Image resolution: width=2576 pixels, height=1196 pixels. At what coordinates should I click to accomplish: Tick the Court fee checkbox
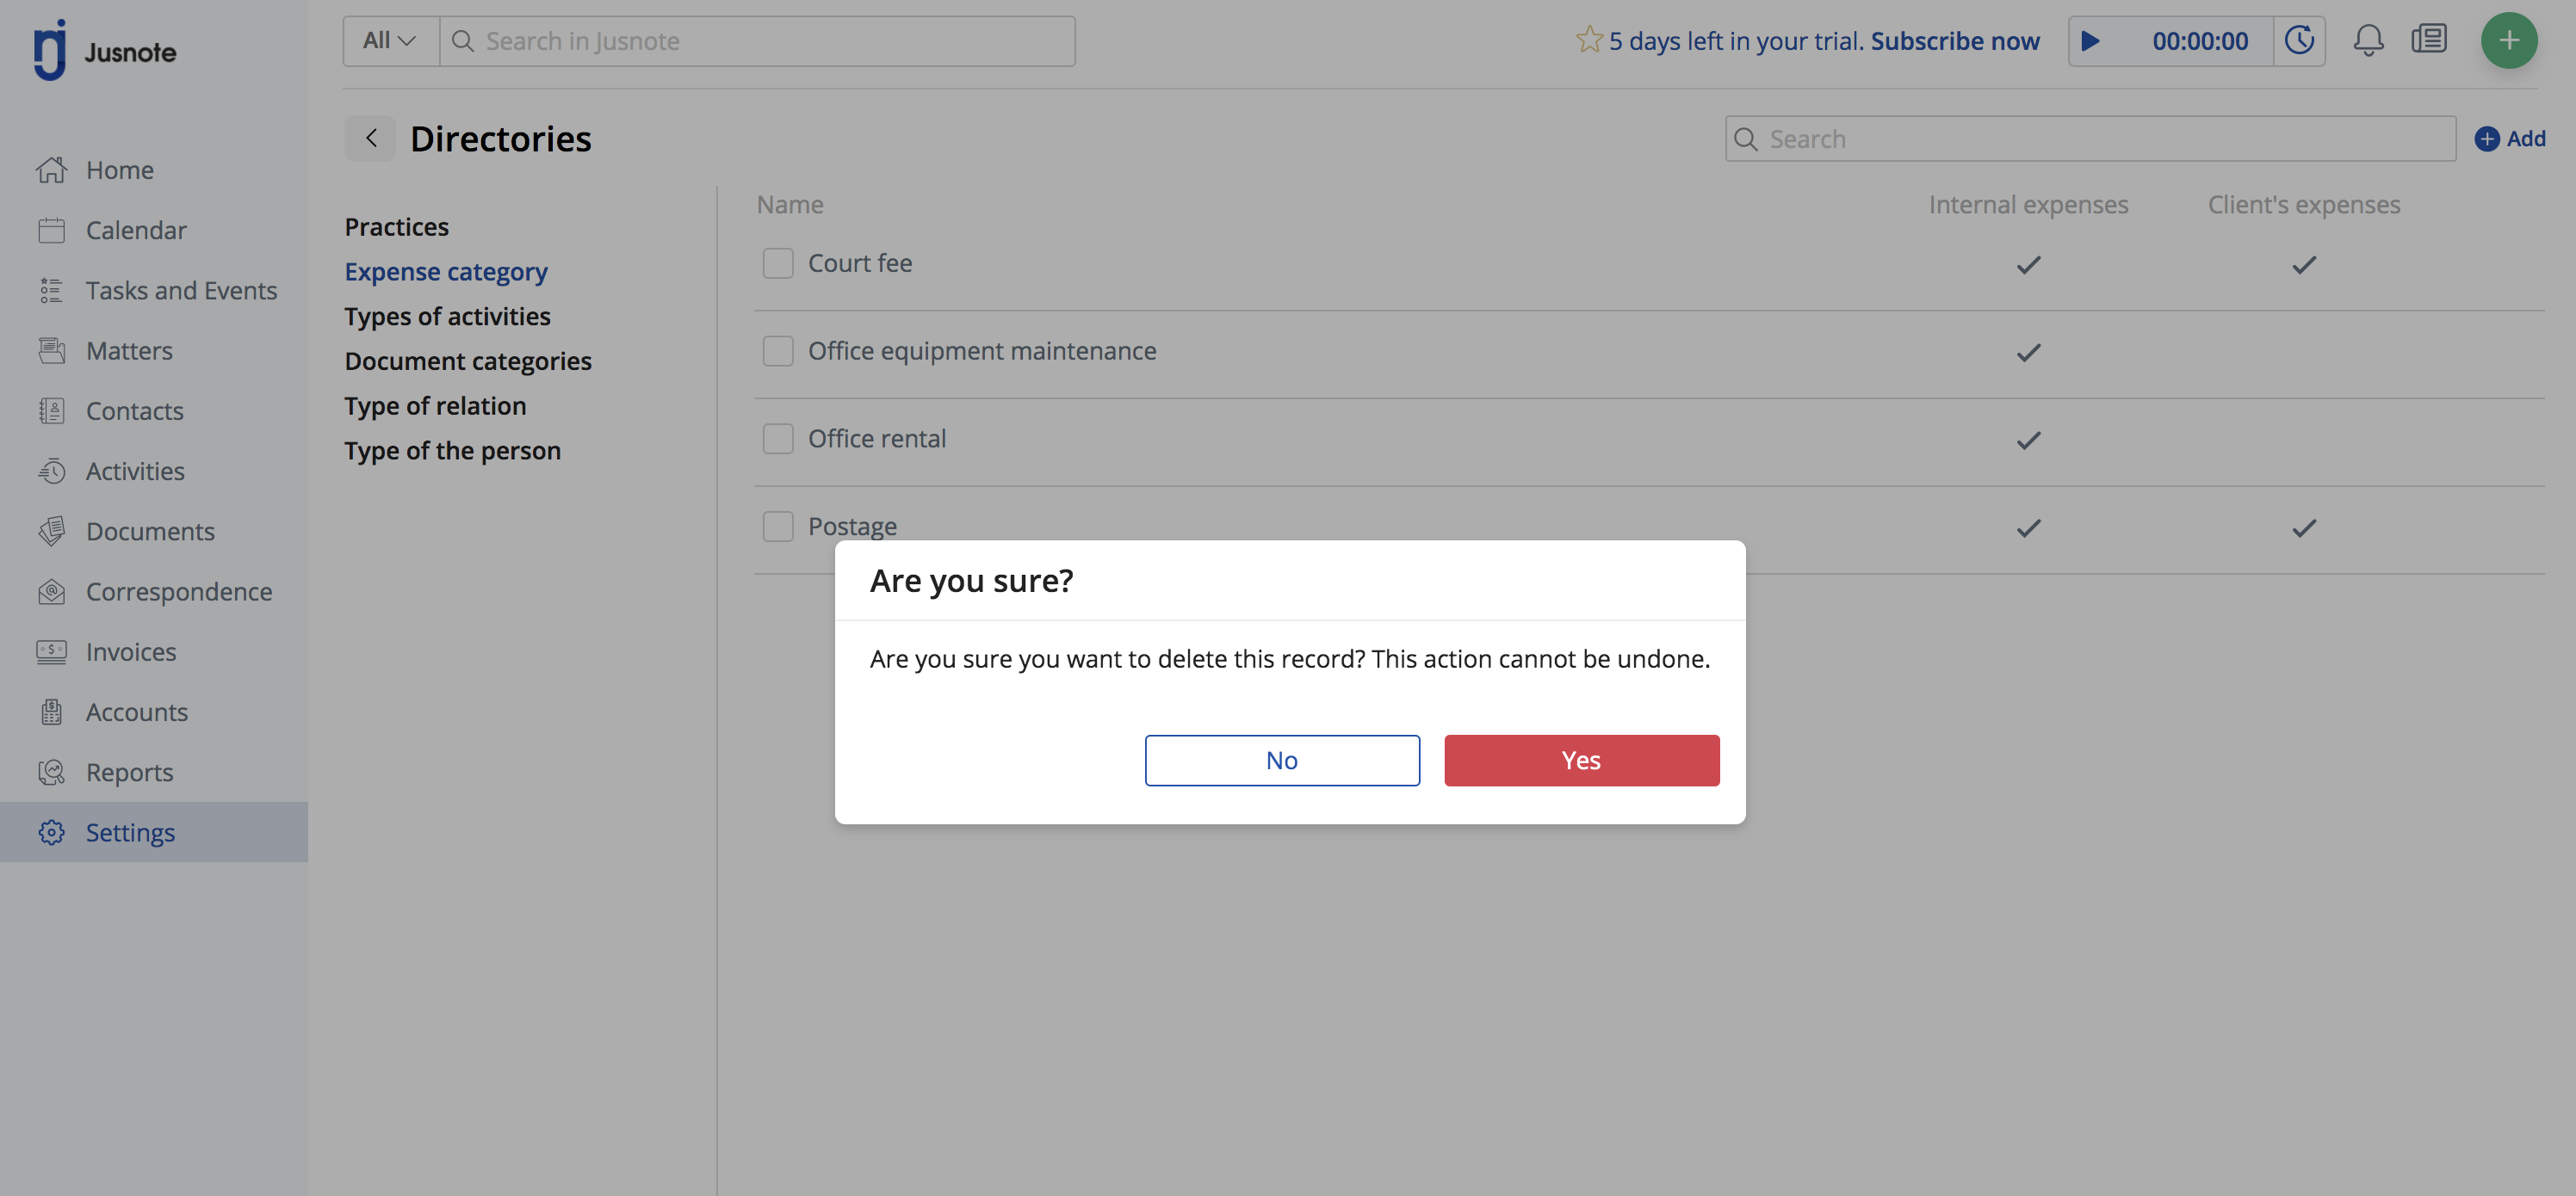pyautogui.click(x=777, y=262)
